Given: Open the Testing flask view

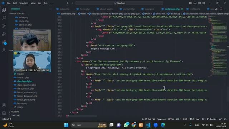Looking at the screenshot, I should click(x=4, y=50).
